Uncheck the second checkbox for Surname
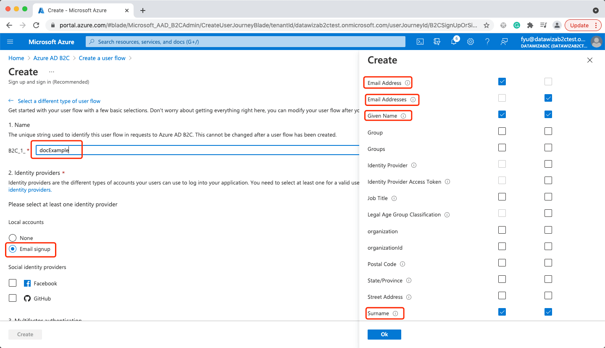Image resolution: width=605 pixels, height=348 pixels. pos(548,312)
